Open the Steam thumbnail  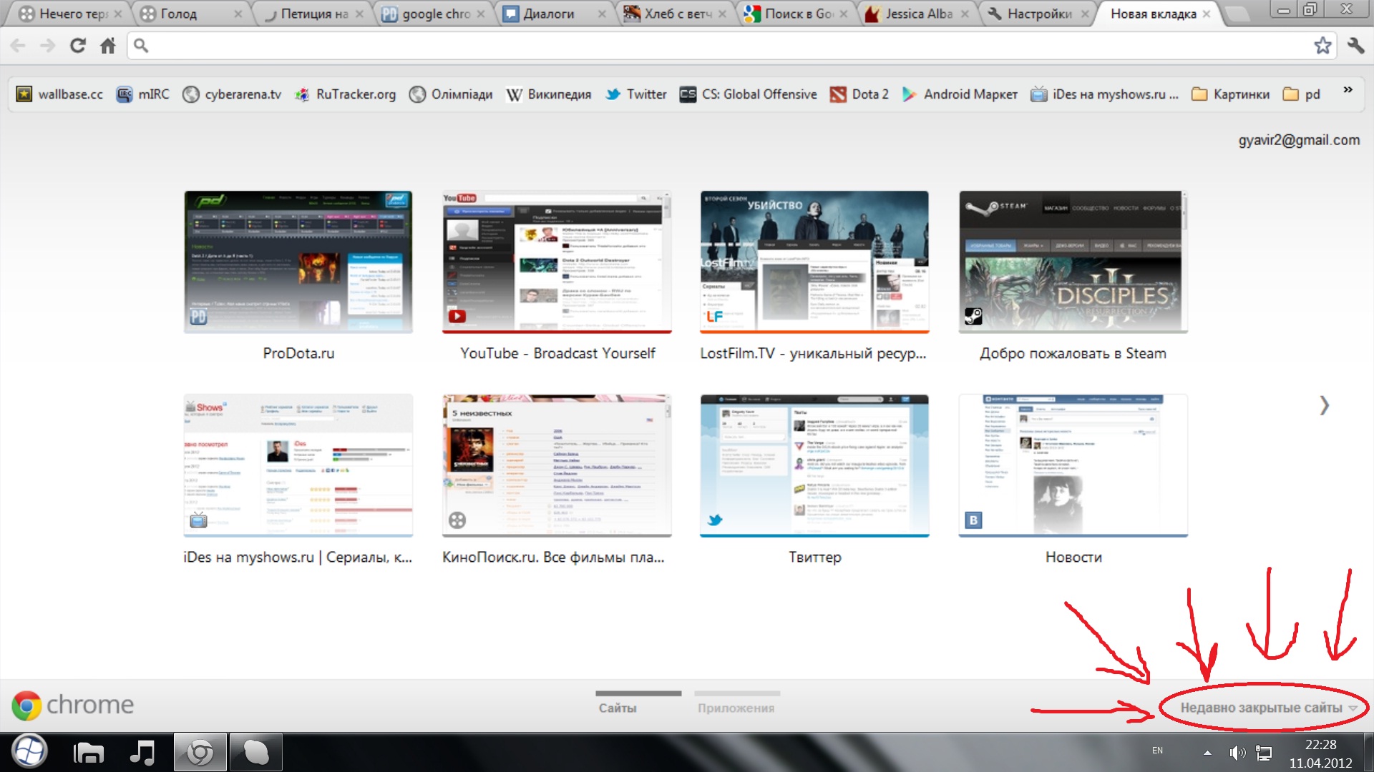click(1073, 262)
